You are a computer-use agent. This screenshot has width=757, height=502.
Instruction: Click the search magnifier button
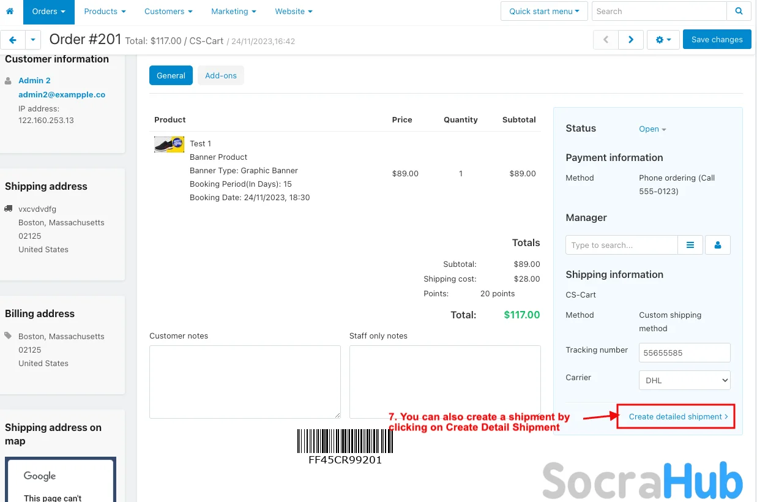[739, 11]
